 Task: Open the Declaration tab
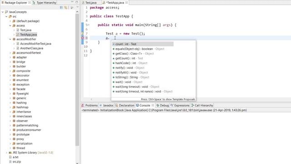[x=125, y=105]
